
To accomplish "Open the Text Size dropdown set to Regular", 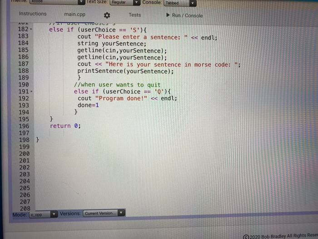I will tap(125, 2).
